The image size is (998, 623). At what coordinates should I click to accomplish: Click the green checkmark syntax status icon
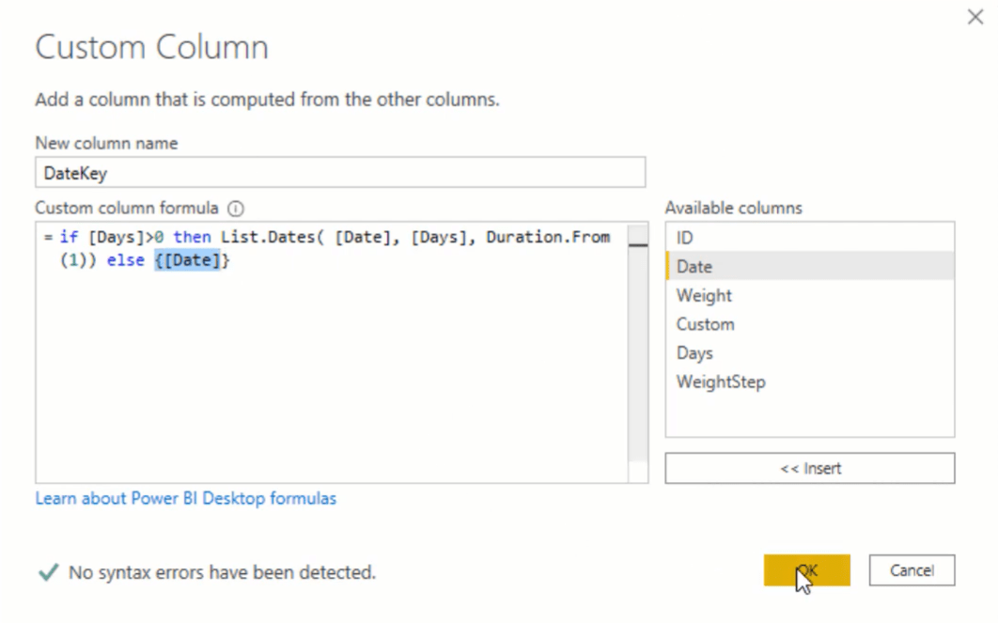(x=48, y=572)
